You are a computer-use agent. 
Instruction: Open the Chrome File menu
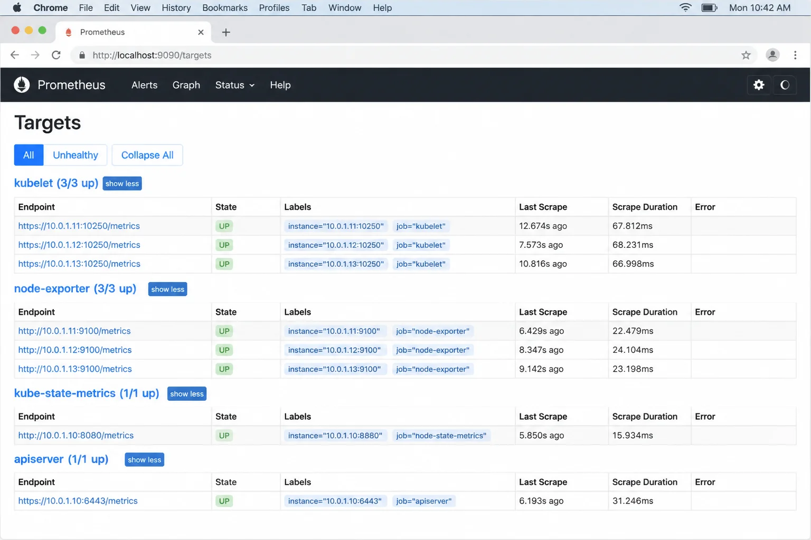[86, 7]
